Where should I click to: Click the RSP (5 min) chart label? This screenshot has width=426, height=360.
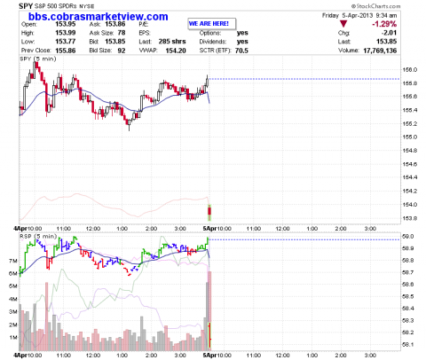(x=38, y=237)
